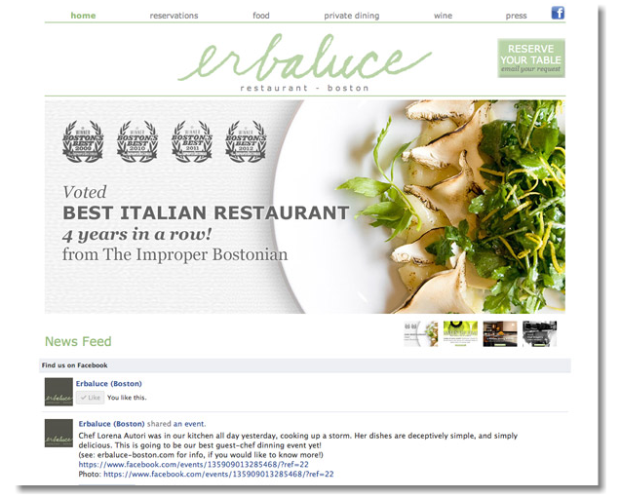The width and height of the screenshot is (620, 498).
Task: Select the first slideshow thumbnail with award badges
Action: 421,334
